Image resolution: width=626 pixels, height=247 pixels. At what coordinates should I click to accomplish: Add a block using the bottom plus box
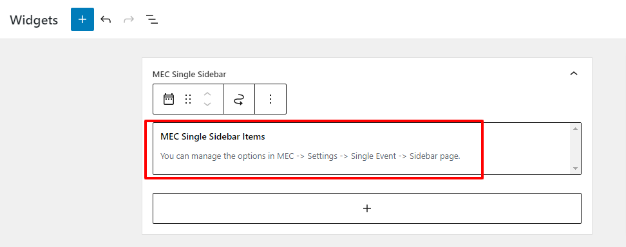click(x=367, y=208)
